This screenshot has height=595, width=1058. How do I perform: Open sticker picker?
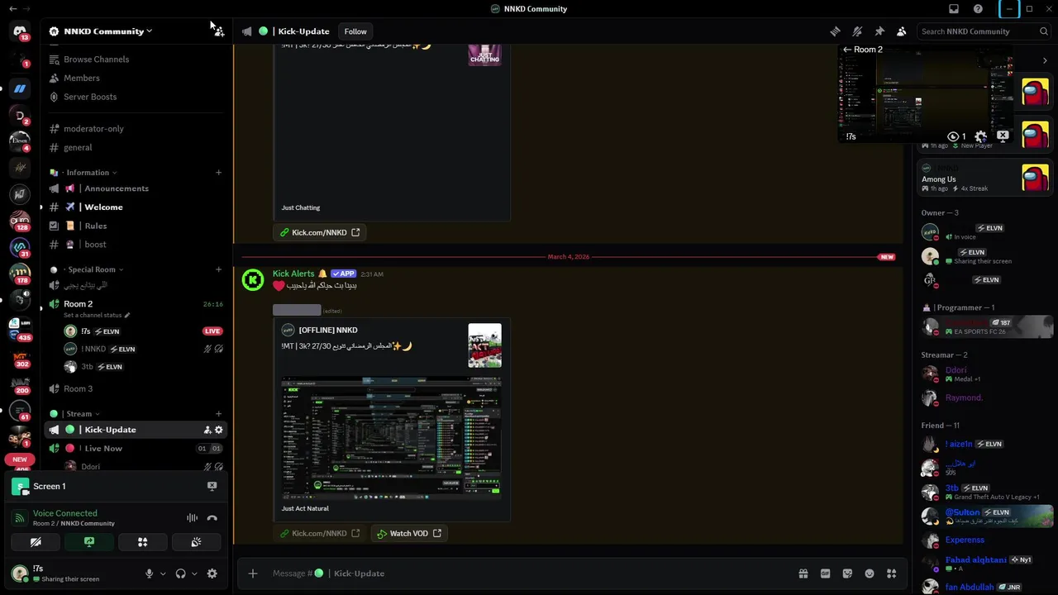tap(847, 574)
